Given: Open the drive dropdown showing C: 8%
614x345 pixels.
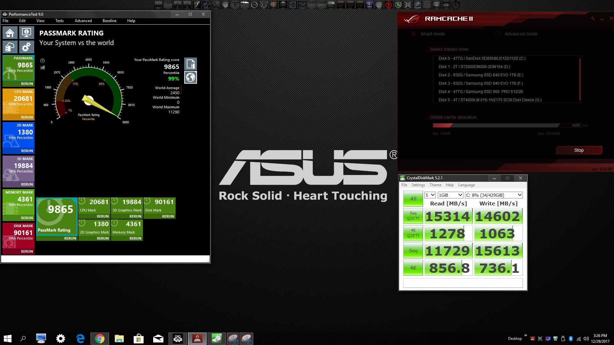Looking at the screenshot, I should pyautogui.click(x=494, y=195).
